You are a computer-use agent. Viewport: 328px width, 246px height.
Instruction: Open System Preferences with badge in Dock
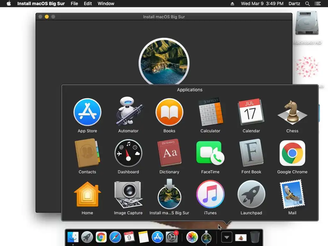(172, 237)
